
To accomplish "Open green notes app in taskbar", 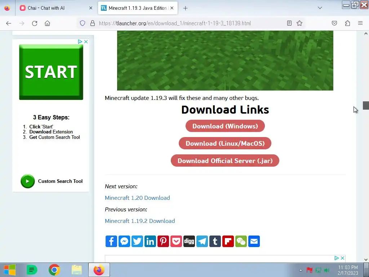I will (x=32, y=270).
